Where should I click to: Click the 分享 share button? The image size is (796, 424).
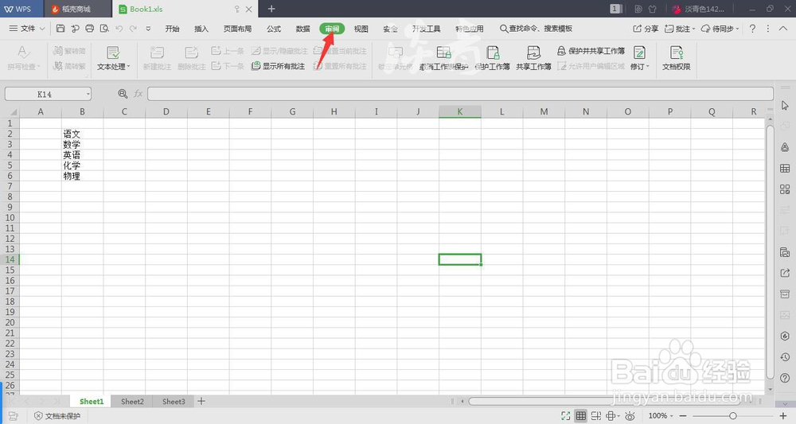point(646,29)
